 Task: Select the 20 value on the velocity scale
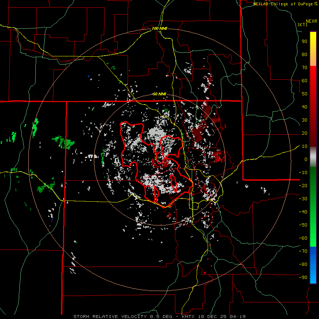coord(304,133)
